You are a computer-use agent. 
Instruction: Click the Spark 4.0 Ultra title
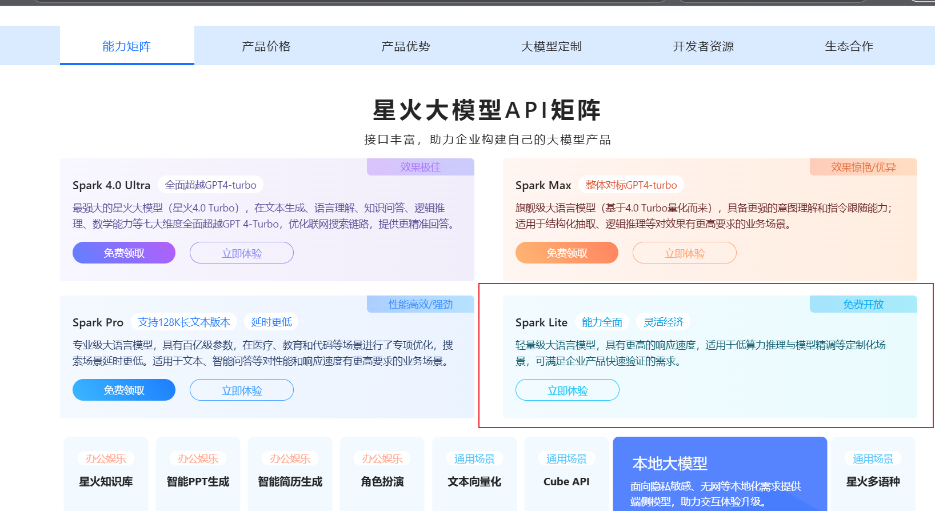point(111,185)
